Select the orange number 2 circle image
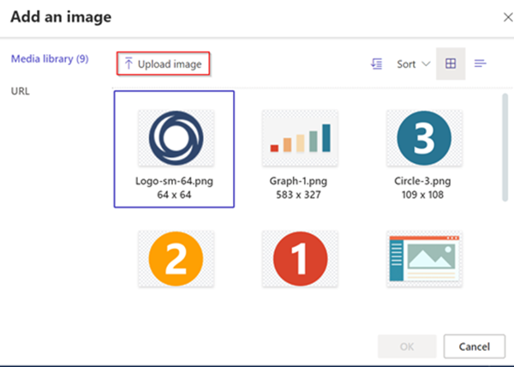The image size is (514, 367). pyautogui.click(x=176, y=259)
